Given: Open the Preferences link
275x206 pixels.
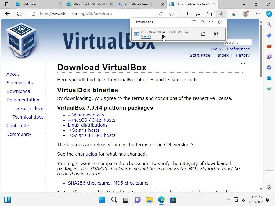Looking at the screenshot, I should click(x=238, y=49).
